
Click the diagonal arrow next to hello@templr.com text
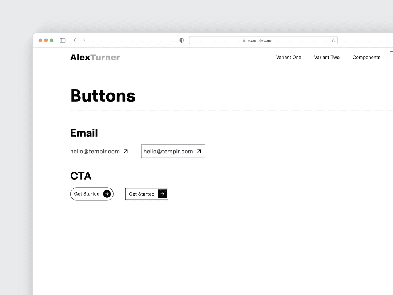click(126, 151)
